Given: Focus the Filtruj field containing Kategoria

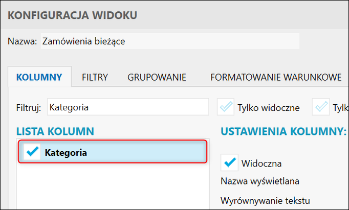Looking at the screenshot, I should [128, 107].
